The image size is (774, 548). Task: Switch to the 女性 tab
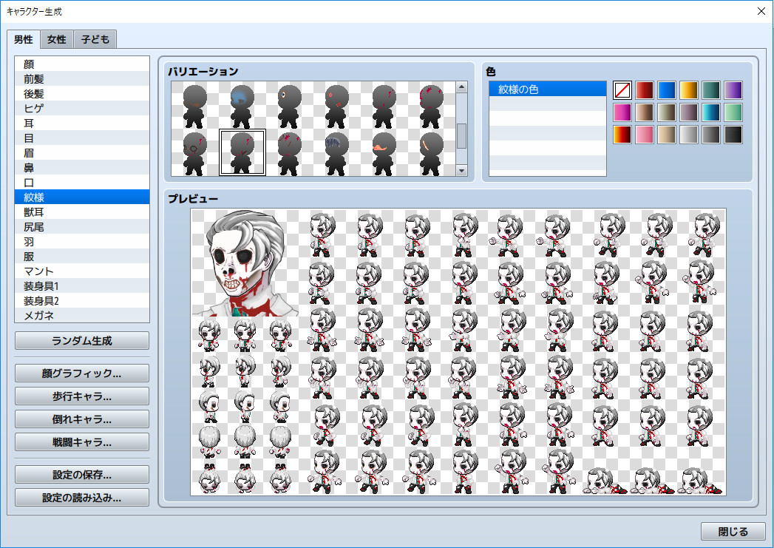[x=56, y=39]
